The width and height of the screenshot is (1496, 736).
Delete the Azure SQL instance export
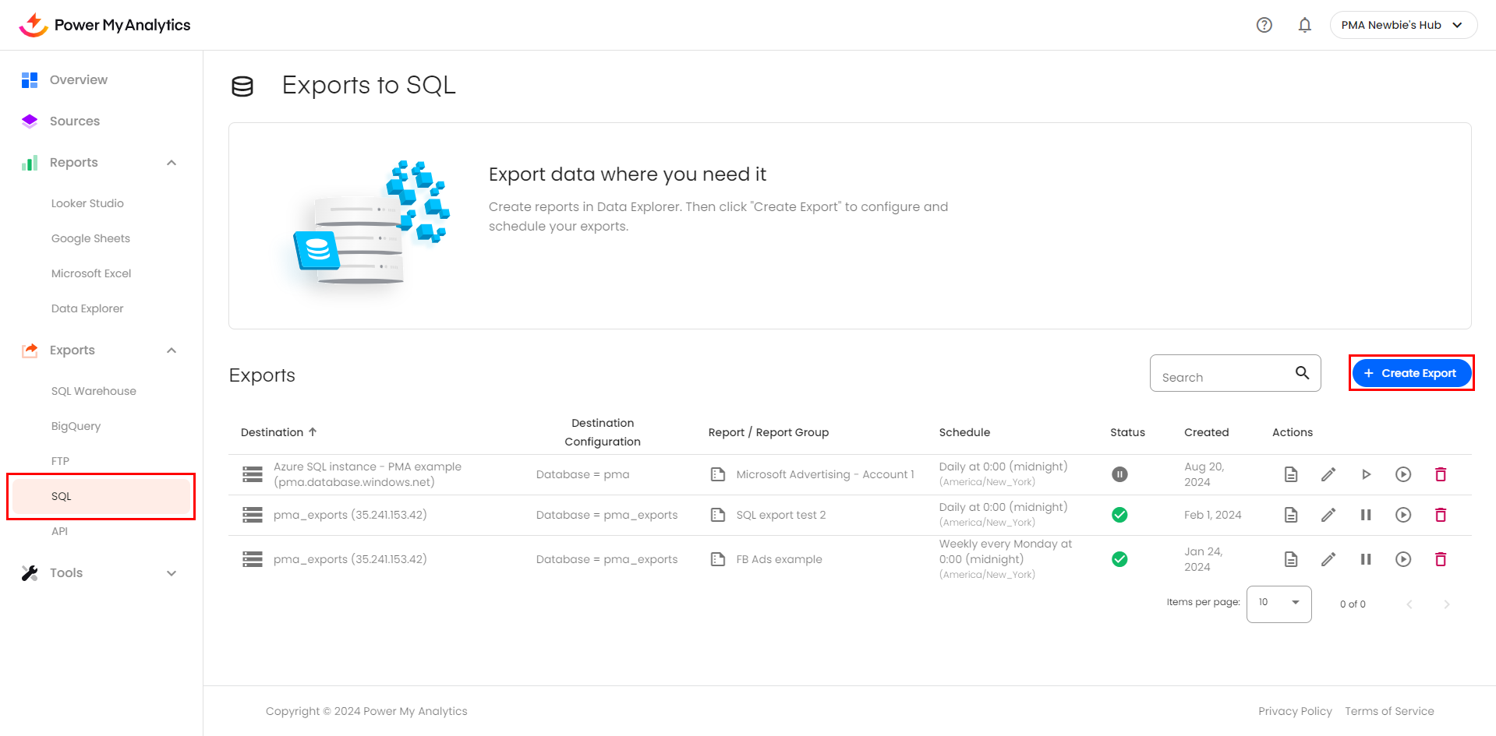[1440, 474]
